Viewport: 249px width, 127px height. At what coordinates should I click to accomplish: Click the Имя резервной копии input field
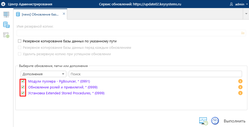coord(131,33)
